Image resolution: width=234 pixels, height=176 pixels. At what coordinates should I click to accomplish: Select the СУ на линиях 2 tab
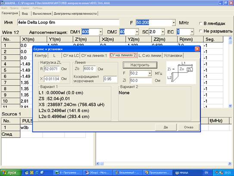point(123,55)
